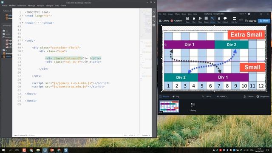The width and height of the screenshot is (272, 153).
Task: Switch to the Tag tab in Snagit tray
Action: pos(176,96)
